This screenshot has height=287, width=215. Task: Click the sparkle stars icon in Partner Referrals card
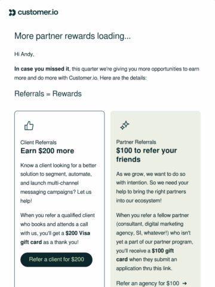click(x=125, y=126)
